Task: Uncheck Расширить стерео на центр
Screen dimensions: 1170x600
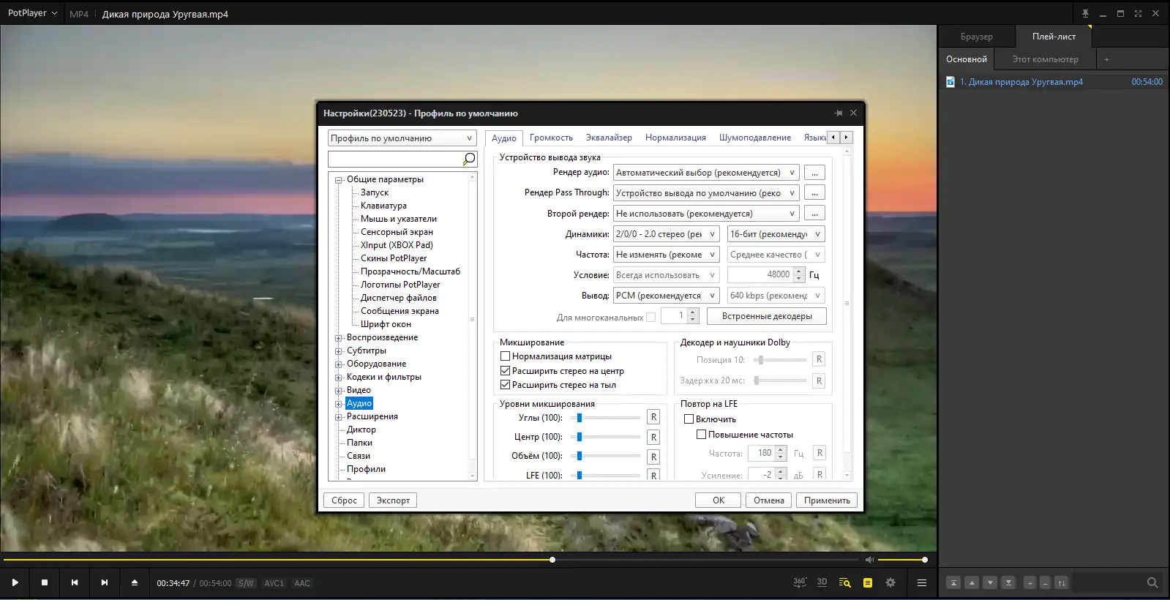Action: [x=505, y=371]
